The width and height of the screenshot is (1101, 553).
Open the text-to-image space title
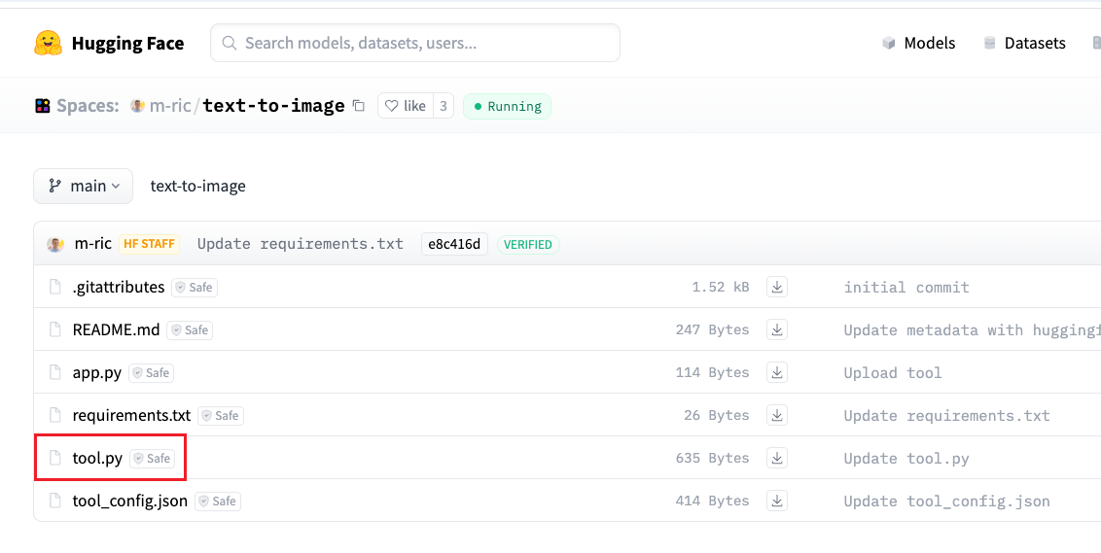(274, 106)
